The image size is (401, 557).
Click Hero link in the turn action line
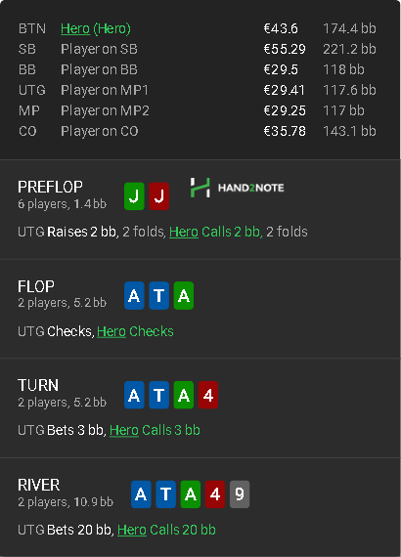point(124,430)
